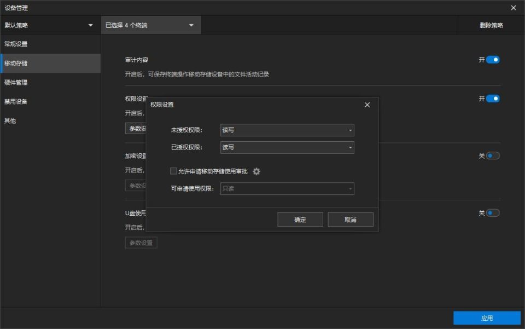Select 常规设置 in sidebar
Image resolution: width=525 pixels, height=329 pixels.
tap(50, 44)
